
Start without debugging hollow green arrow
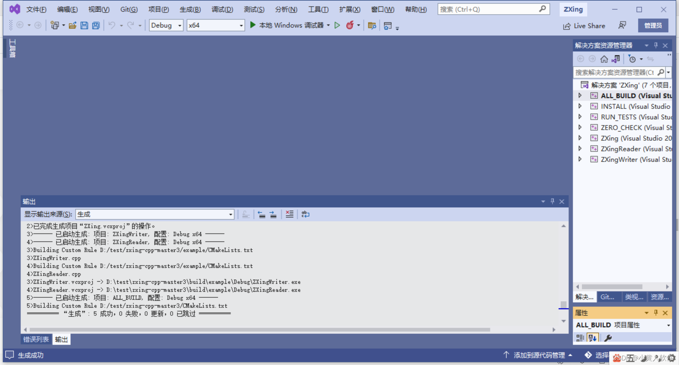click(337, 25)
